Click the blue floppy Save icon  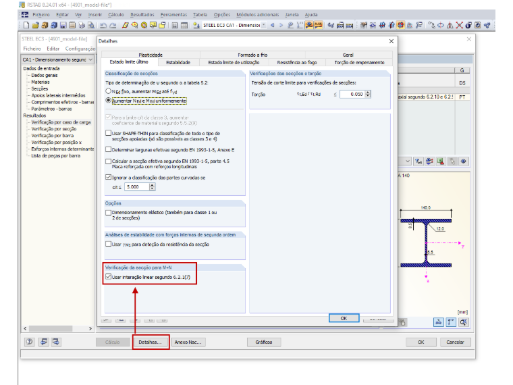[x=63, y=25]
